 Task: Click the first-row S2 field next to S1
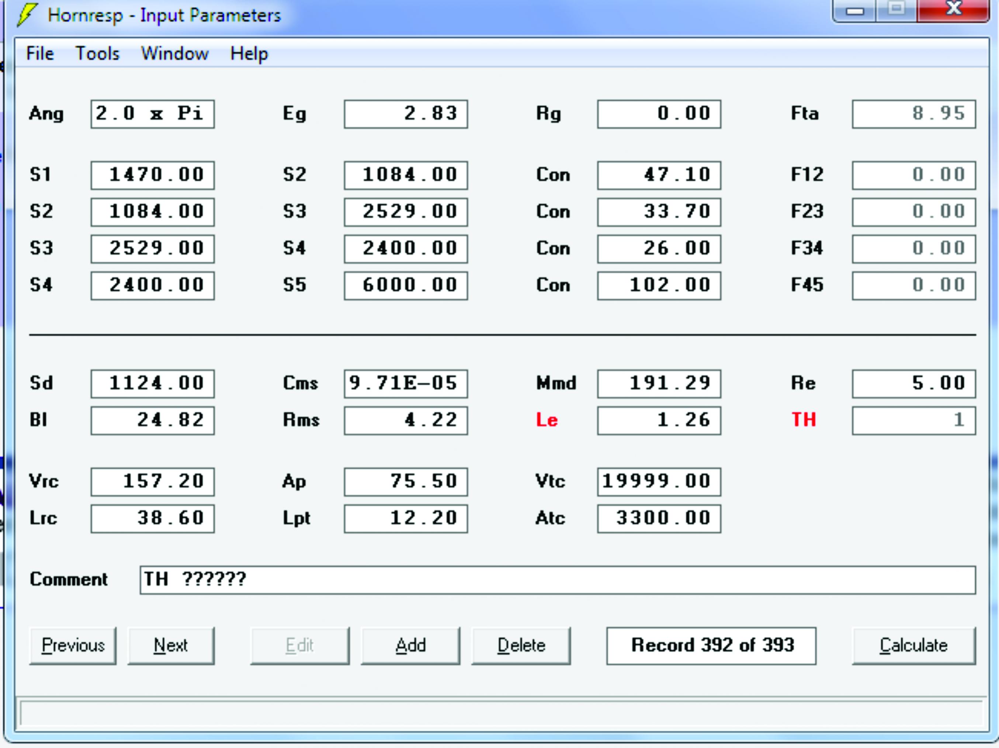coord(406,175)
